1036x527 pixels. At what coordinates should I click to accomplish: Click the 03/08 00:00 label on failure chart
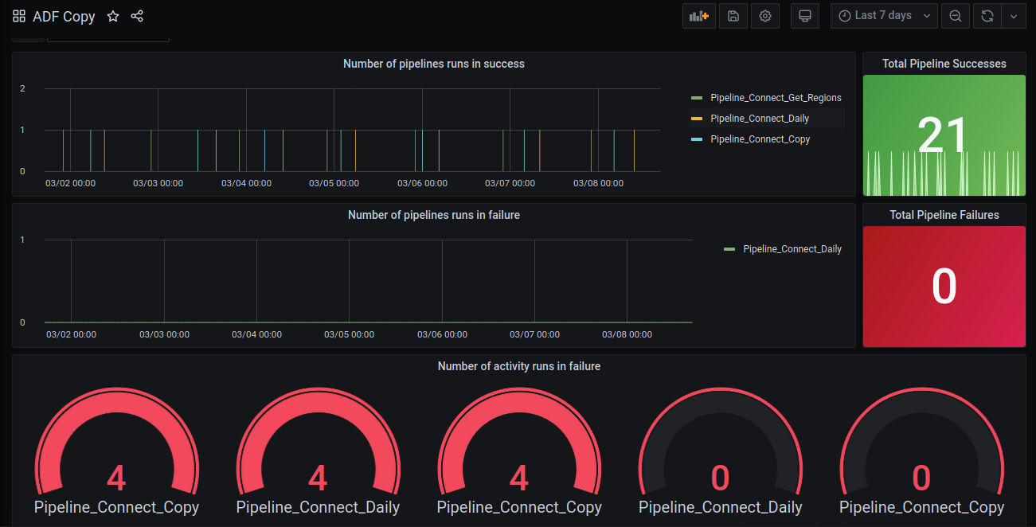click(x=627, y=334)
